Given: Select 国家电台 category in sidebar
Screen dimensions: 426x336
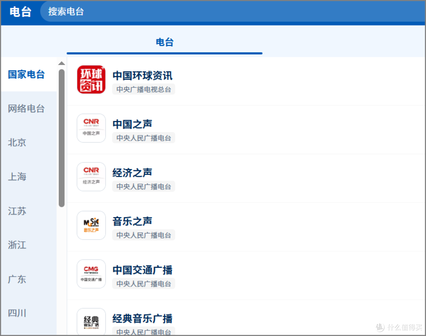Looking at the screenshot, I should 26,74.
